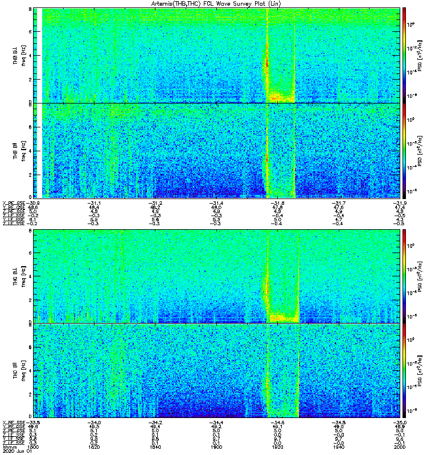Click the 1800 time tick label
The width and height of the screenshot is (427, 455).
(x=33, y=447)
